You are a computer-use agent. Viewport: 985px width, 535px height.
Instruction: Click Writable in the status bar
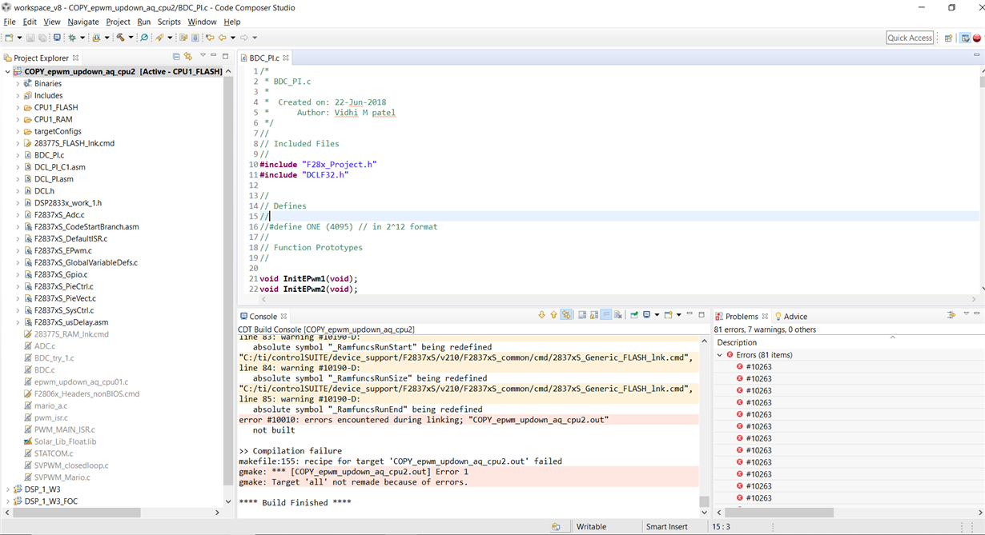591,527
